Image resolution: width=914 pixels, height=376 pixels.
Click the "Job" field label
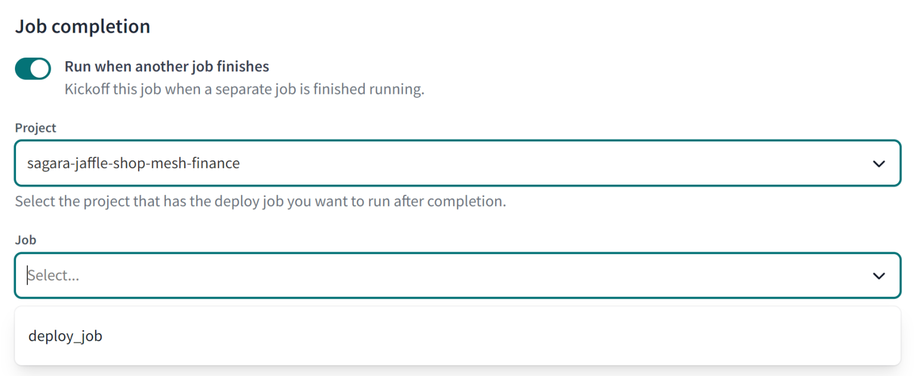coord(26,240)
